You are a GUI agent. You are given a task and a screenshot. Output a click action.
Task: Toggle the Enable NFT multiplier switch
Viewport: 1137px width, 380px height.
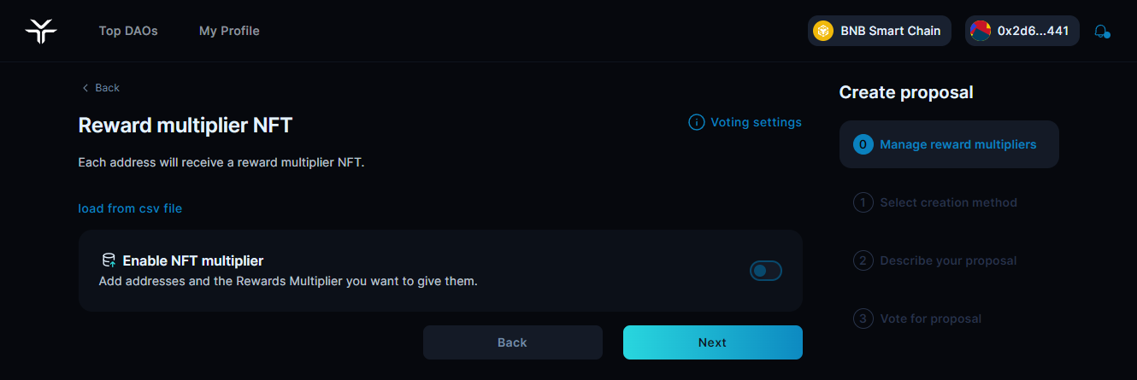pyautogui.click(x=765, y=271)
